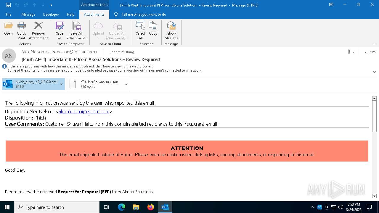Open KB4UserComments.json dropdown arrow

126,84
